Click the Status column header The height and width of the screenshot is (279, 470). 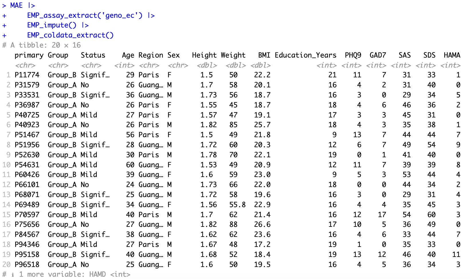pos(93,55)
